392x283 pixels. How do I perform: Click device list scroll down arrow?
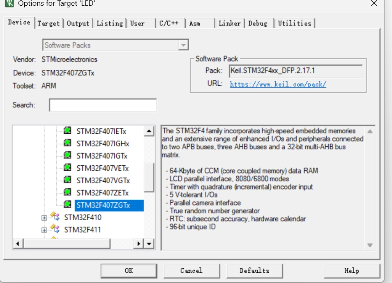click(x=149, y=244)
